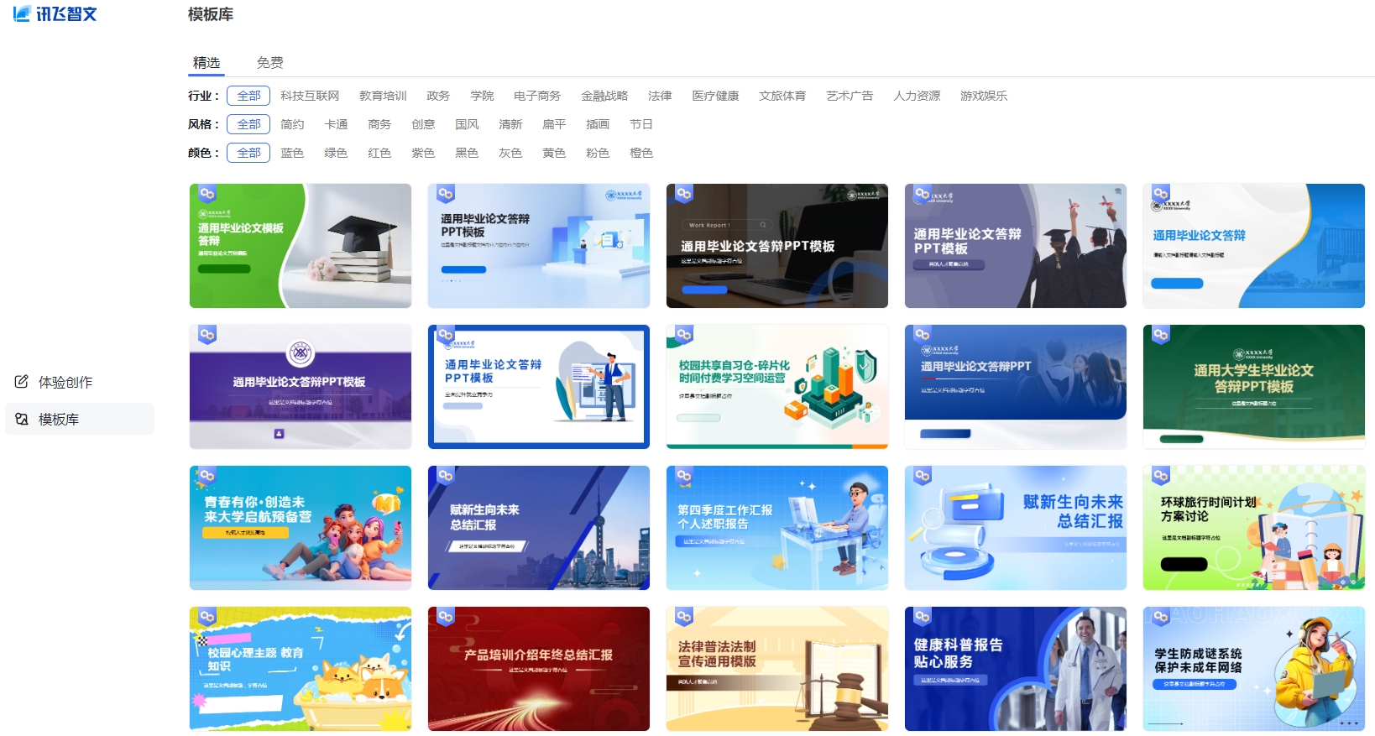The width and height of the screenshot is (1375, 736).
Task: Open 法律普法法制宣传通用模版 template
Action: [x=777, y=669]
